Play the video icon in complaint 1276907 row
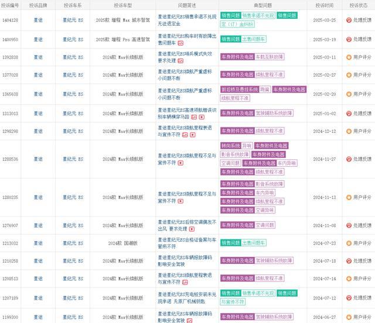The image size is (375, 323). pos(192,229)
